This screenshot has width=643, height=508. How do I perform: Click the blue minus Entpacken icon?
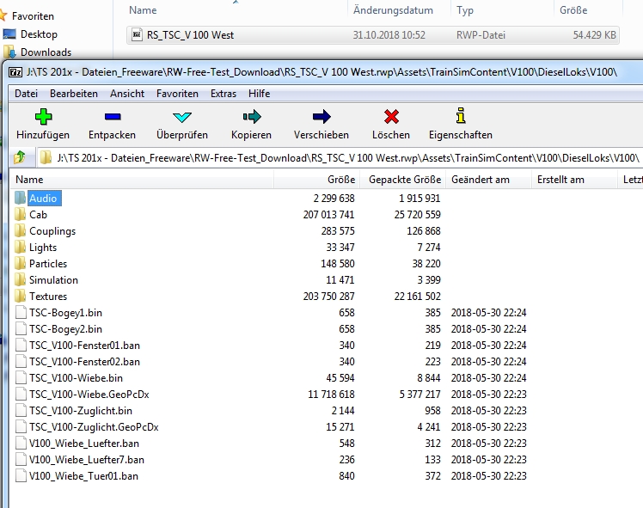(113, 117)
